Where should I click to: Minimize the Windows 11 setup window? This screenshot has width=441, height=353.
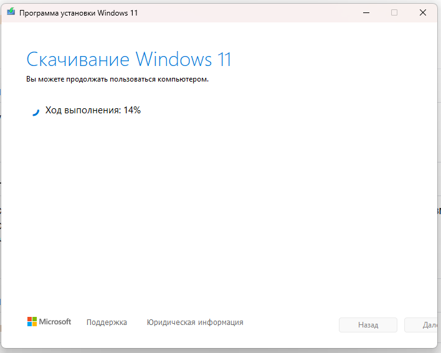tap(366, 12)
